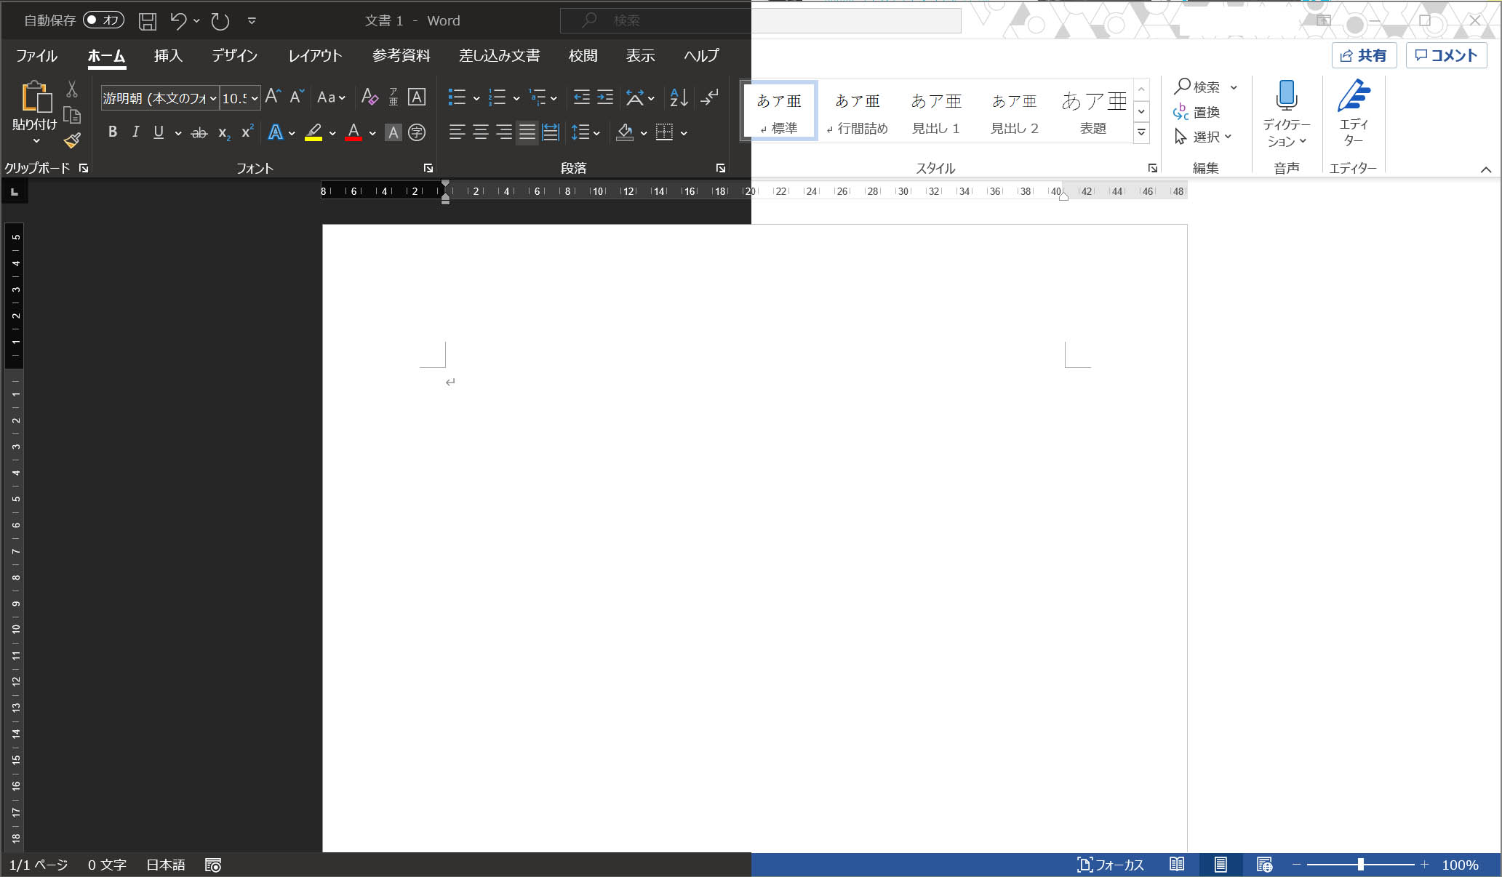
Task: Click the encircled character icon
Action: pos(417,132)
